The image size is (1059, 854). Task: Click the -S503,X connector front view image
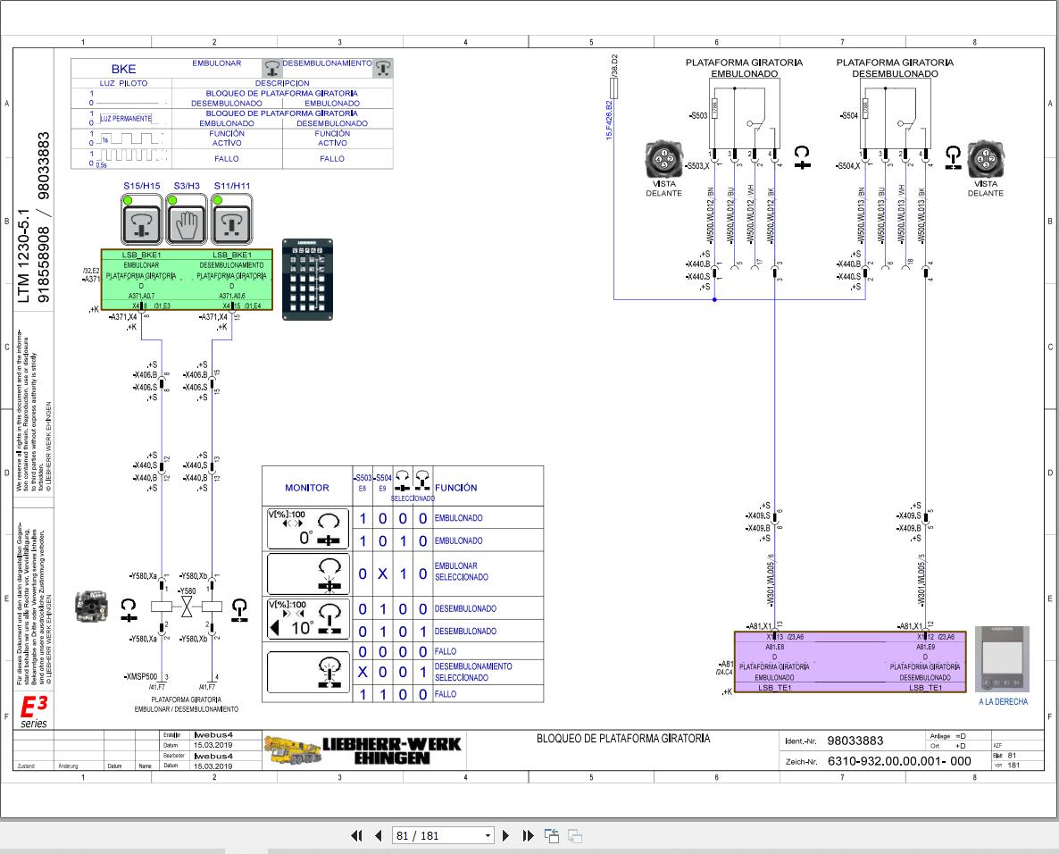pyautogui.click(x=664, y=159)
